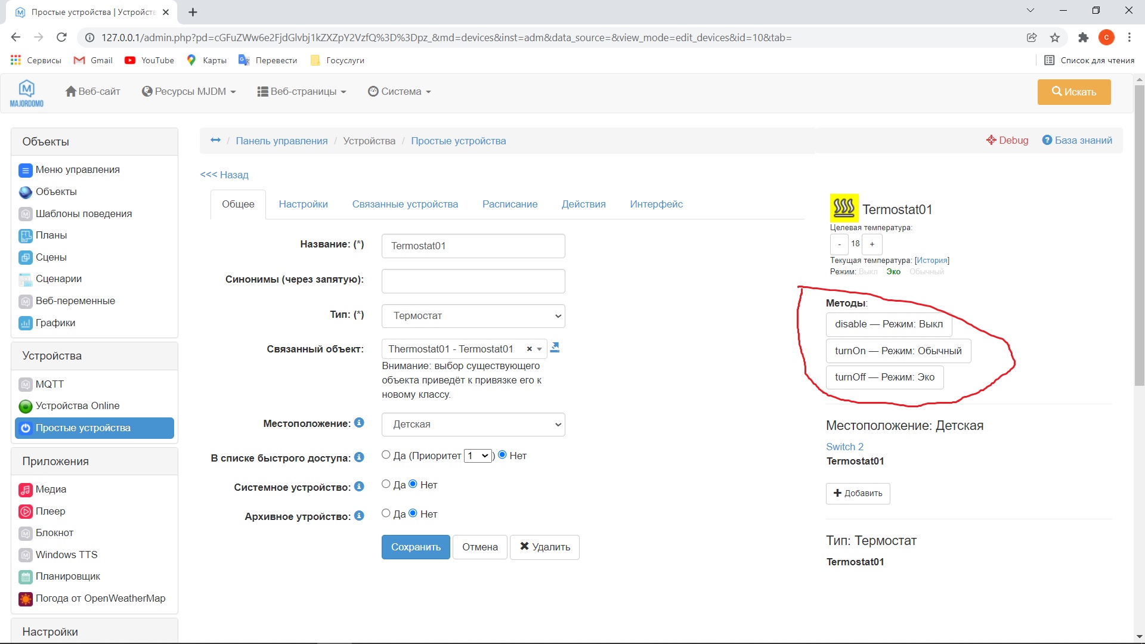The image size is (1145, 644).
Task: Open the Тип dropdown showing Термостат
Action: pos(473,315)
